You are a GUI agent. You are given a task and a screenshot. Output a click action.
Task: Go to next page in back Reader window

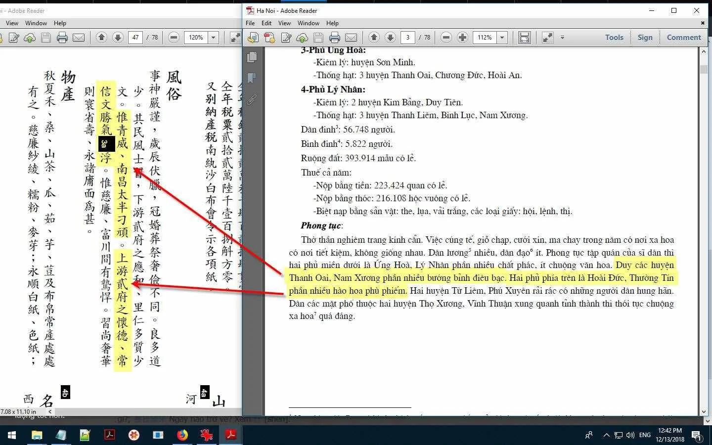coord(118,38)
